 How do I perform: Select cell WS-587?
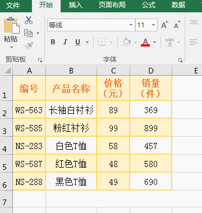(x=29, y=164)
